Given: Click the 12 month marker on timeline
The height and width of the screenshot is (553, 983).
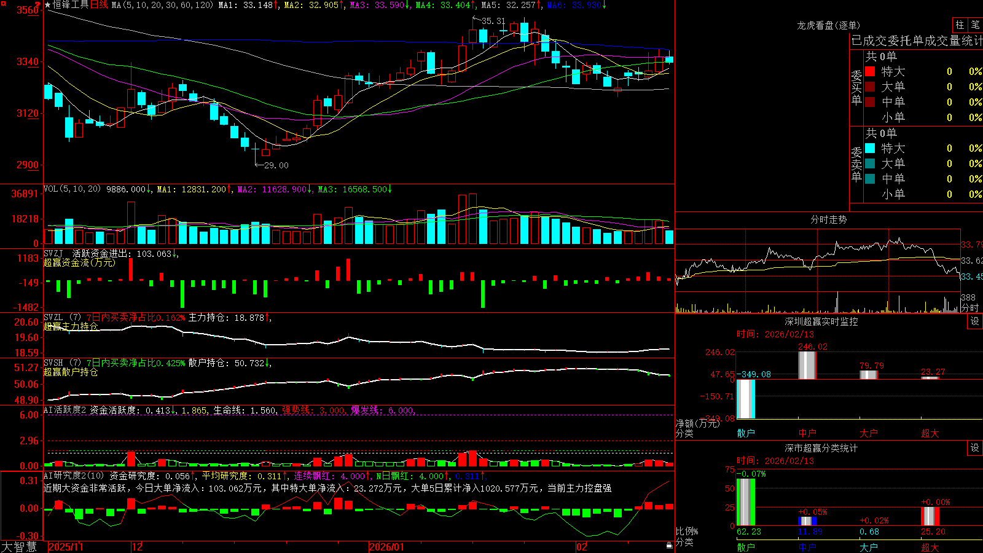Looking at the screenshot, I should tap(137, 547).
